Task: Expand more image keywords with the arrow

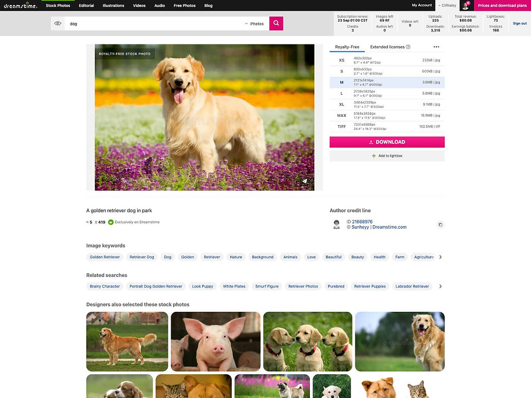Action: [440, 257]
